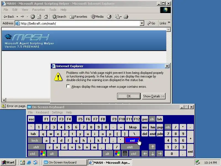Click the space bar on On-Screen Keyboard
The image size is (221, 166).
coord(80,154)
